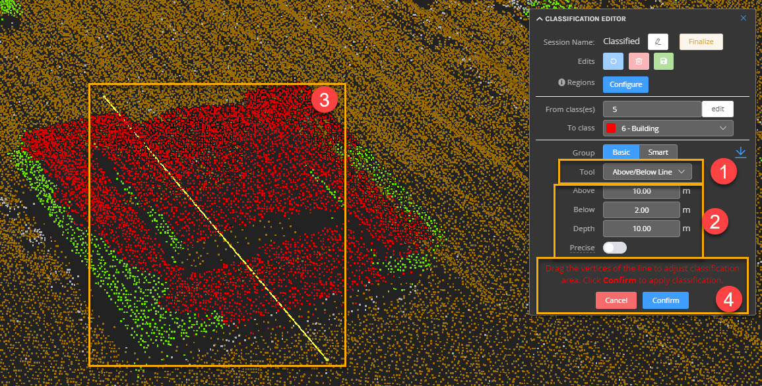Click the save edits disk icon
This screenshot has width=762, height=386.
(663, 61)
